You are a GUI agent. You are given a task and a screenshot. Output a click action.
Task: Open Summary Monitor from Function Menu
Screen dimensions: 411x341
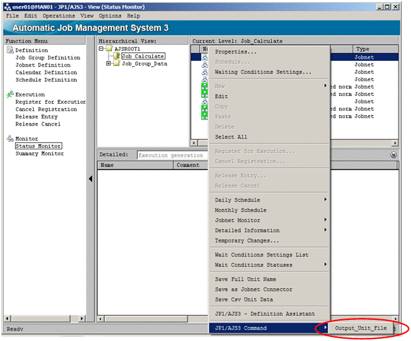point(40,154)
